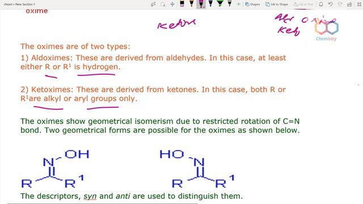Image resolution: width=363 pixels, height=204 pixels.
Task: Select the eraser tool
Action: [182, 4]
